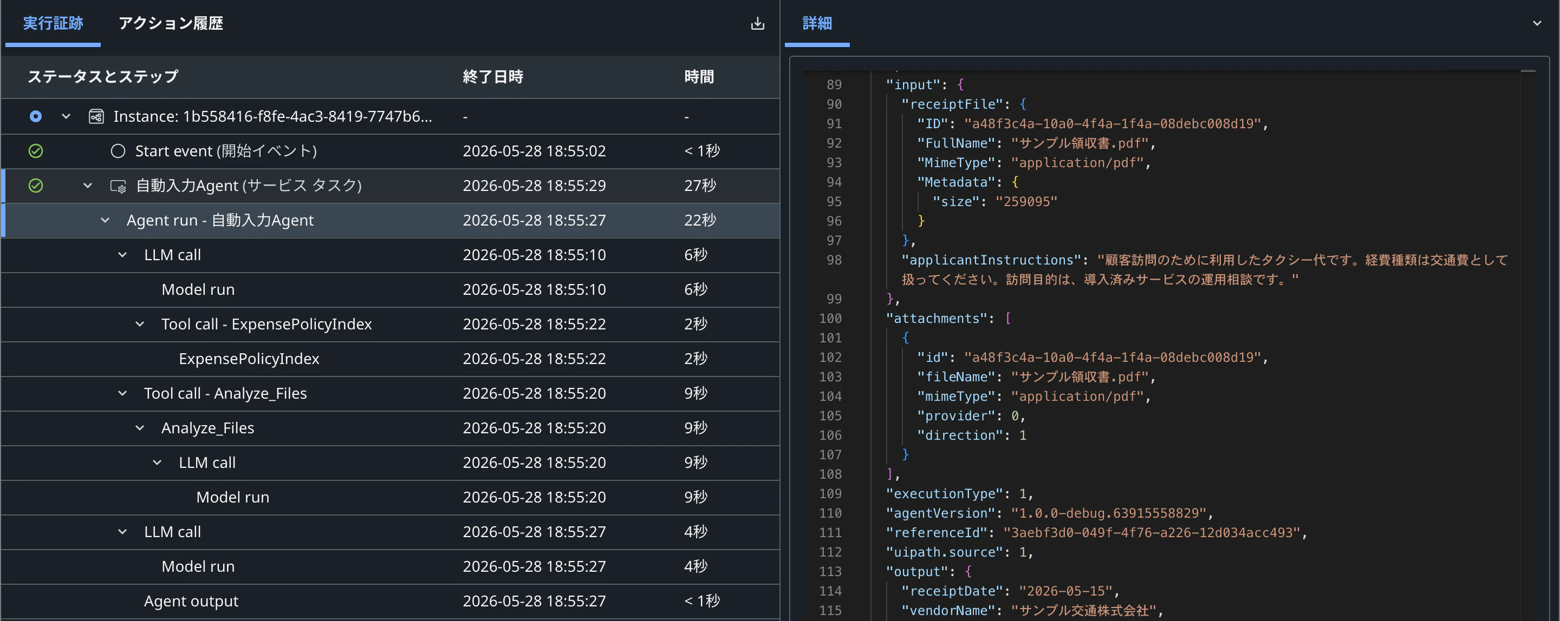Click the "applicantInstructions" key in JSON
Viewport: 1560px width, 621px height.
click(991, 260)
